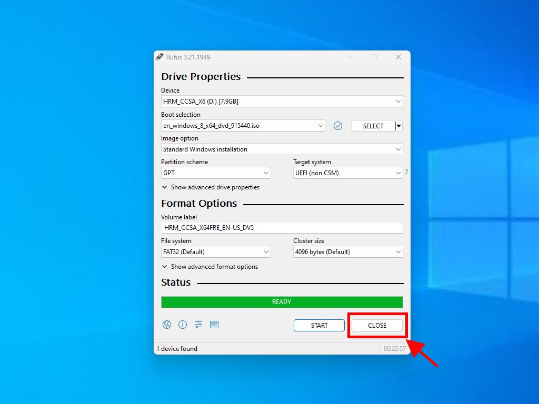Screen dimensions: 539x404
Task: Click the globe language icon
Action: tap(167, 325)
